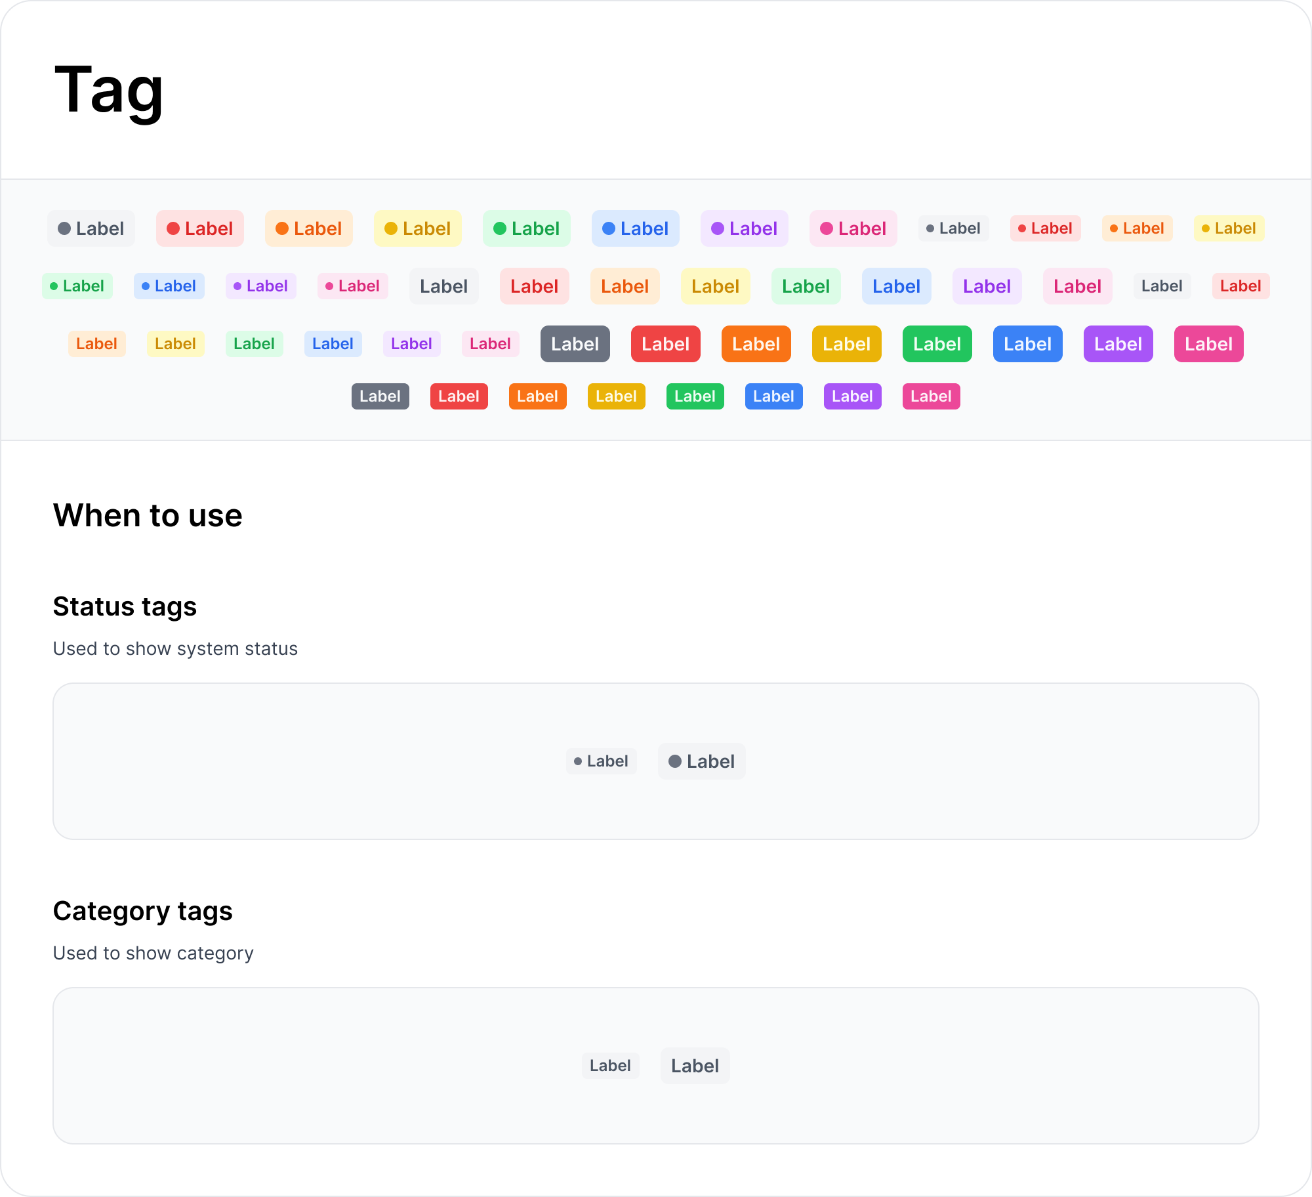The height and width of the screenshot is (1197, 1312).
Task: Click the small light blue tag with dot
Action: click(x=169, y=286)
